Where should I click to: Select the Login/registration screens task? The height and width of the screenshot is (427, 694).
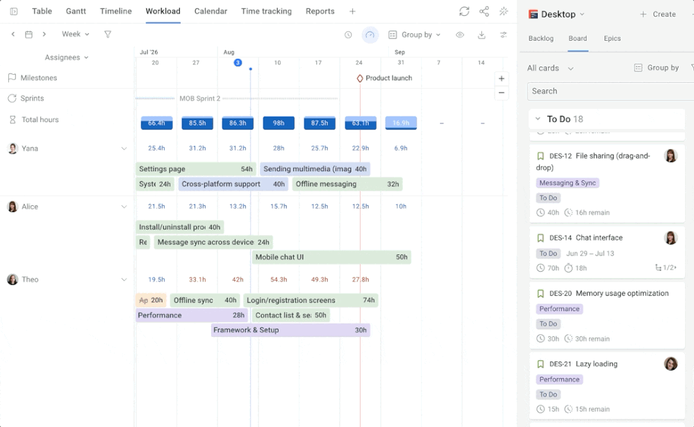coord(311,300)
